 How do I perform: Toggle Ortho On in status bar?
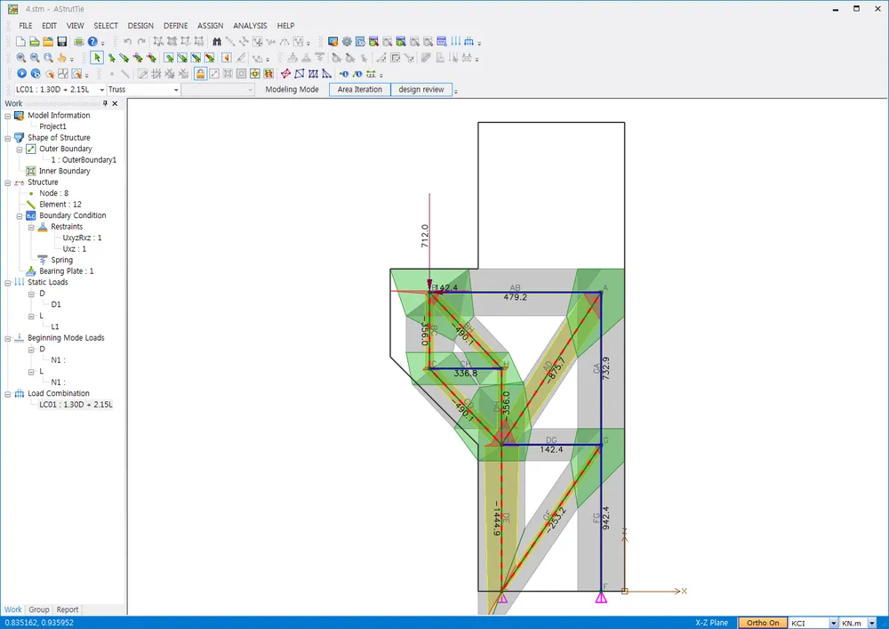[x=763, y=623]
